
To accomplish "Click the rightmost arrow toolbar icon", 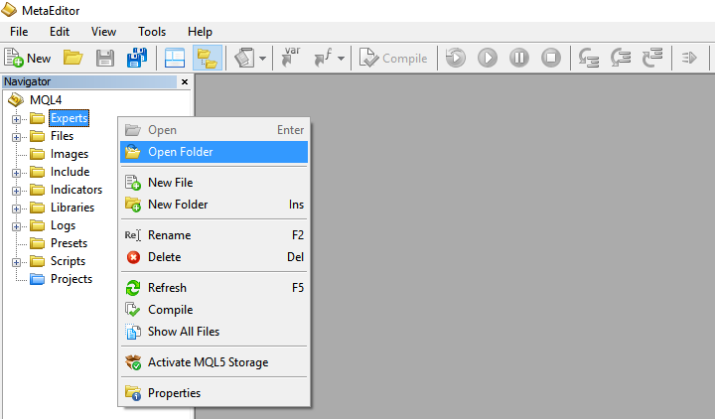I will pos(689,58).
